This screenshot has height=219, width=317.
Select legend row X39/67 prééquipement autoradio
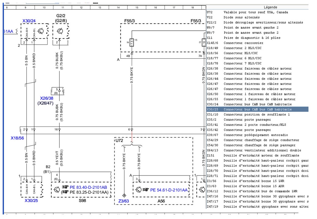click(257, 135)
